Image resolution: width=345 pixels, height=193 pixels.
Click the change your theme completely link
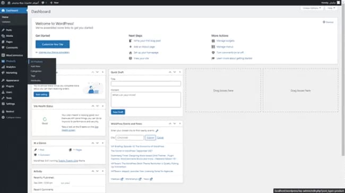click(x=54, y=52)
